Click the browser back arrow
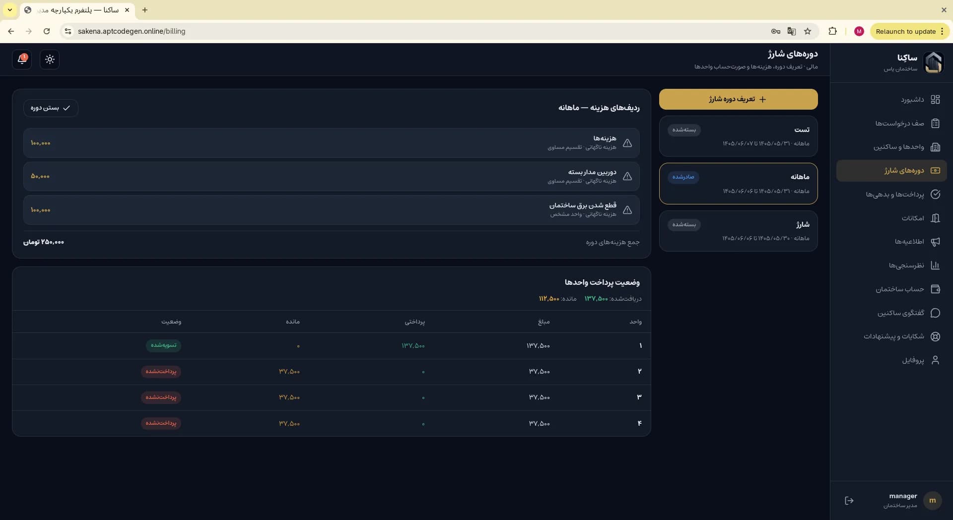This screenshot has width=953, height=520. click(x=11, y=31)
